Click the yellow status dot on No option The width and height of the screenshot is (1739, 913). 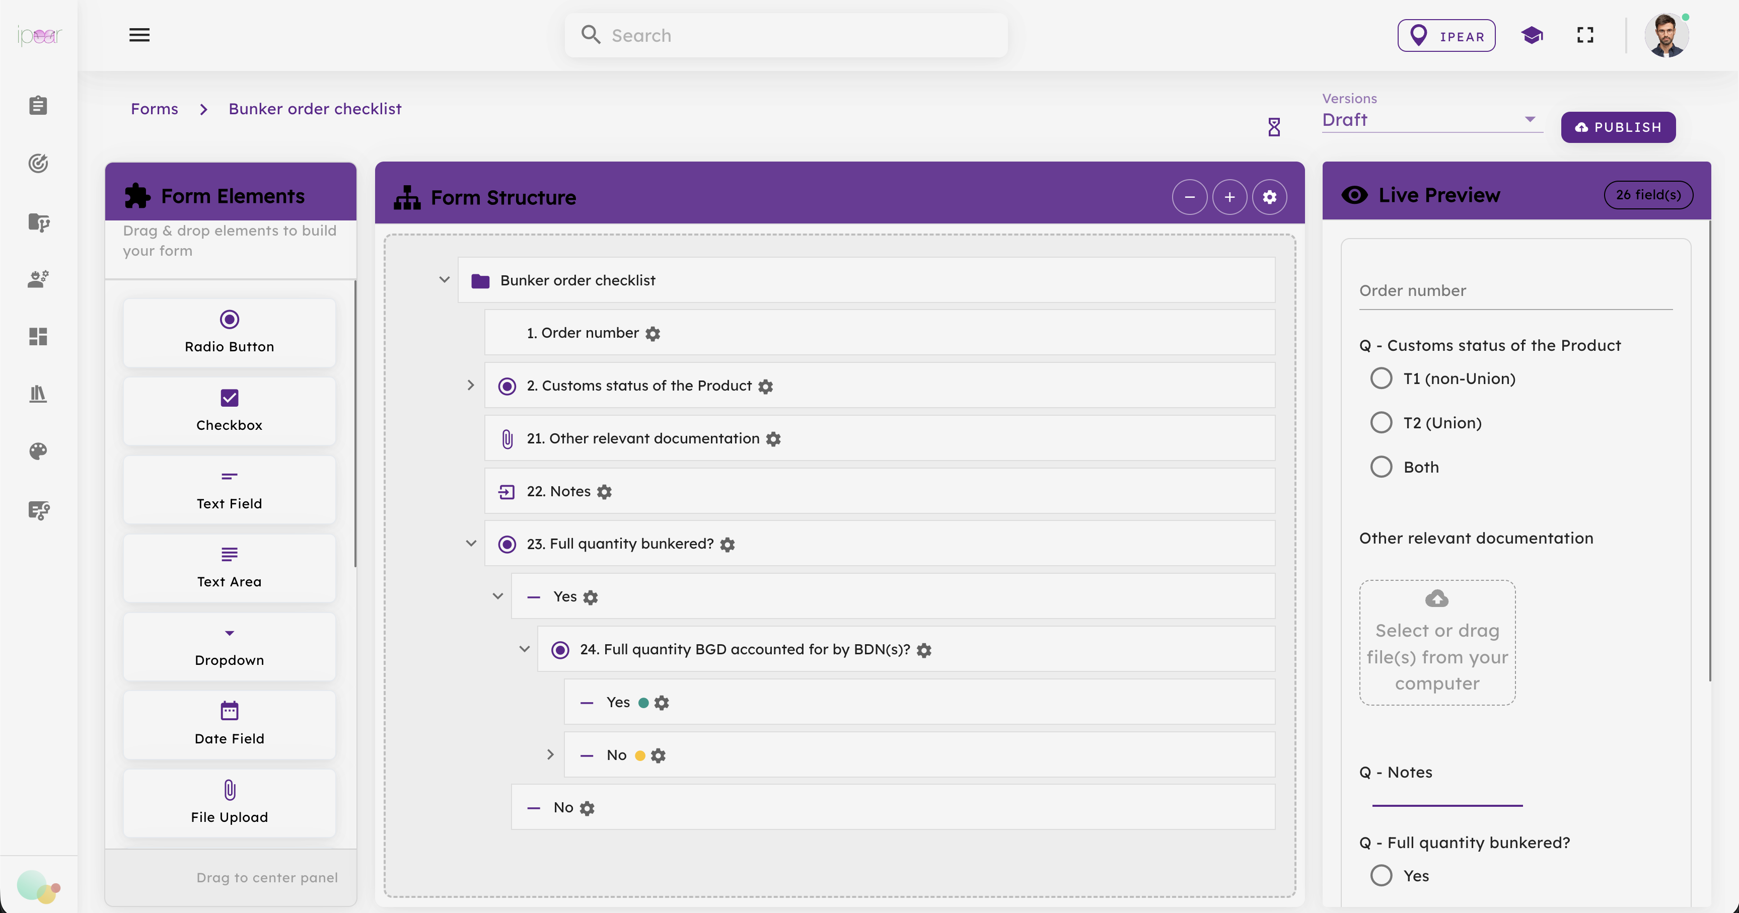pos(640,756)
